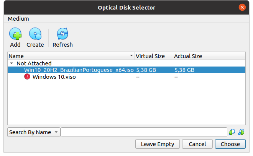Viewport: 253px width, 156px height.
Task: Collapse the Not Attached group
Action: pos(11,63)
